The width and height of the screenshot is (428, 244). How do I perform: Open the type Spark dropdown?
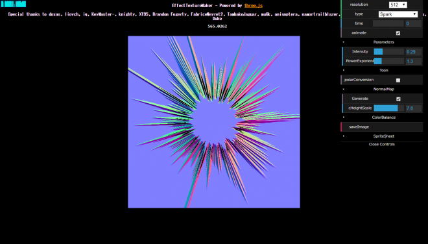[398, 14]
